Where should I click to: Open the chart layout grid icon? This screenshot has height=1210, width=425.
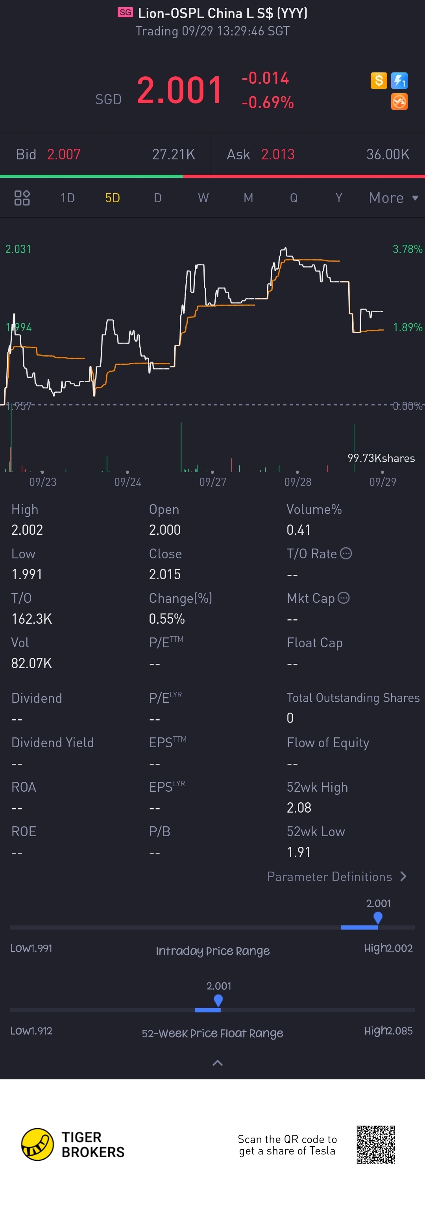click(x=22, y=198)
